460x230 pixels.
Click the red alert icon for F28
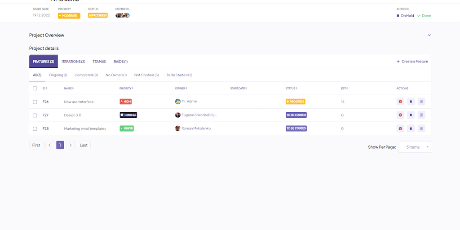(400, 128)
